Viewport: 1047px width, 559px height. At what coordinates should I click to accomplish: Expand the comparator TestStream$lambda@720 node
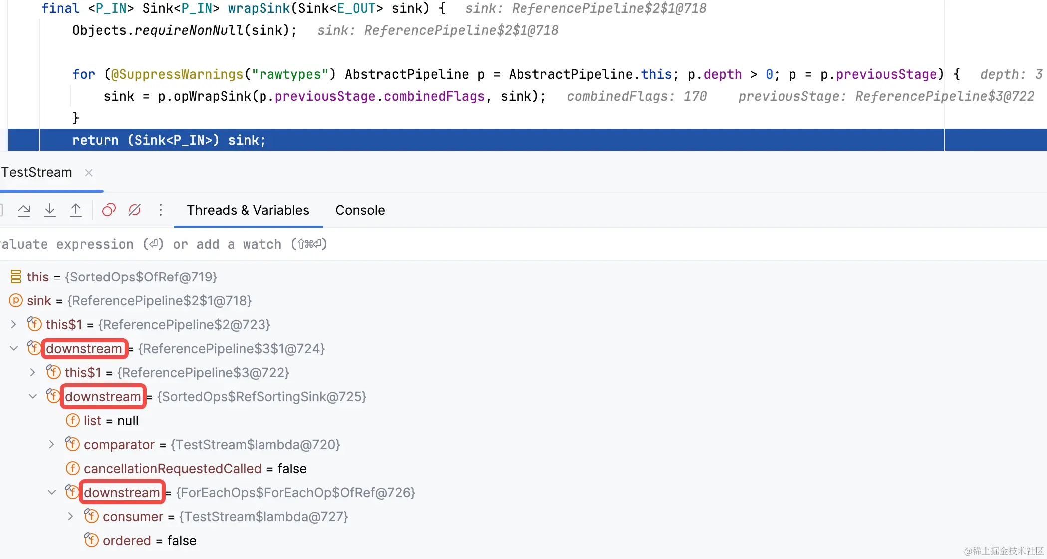coord(52,445)
